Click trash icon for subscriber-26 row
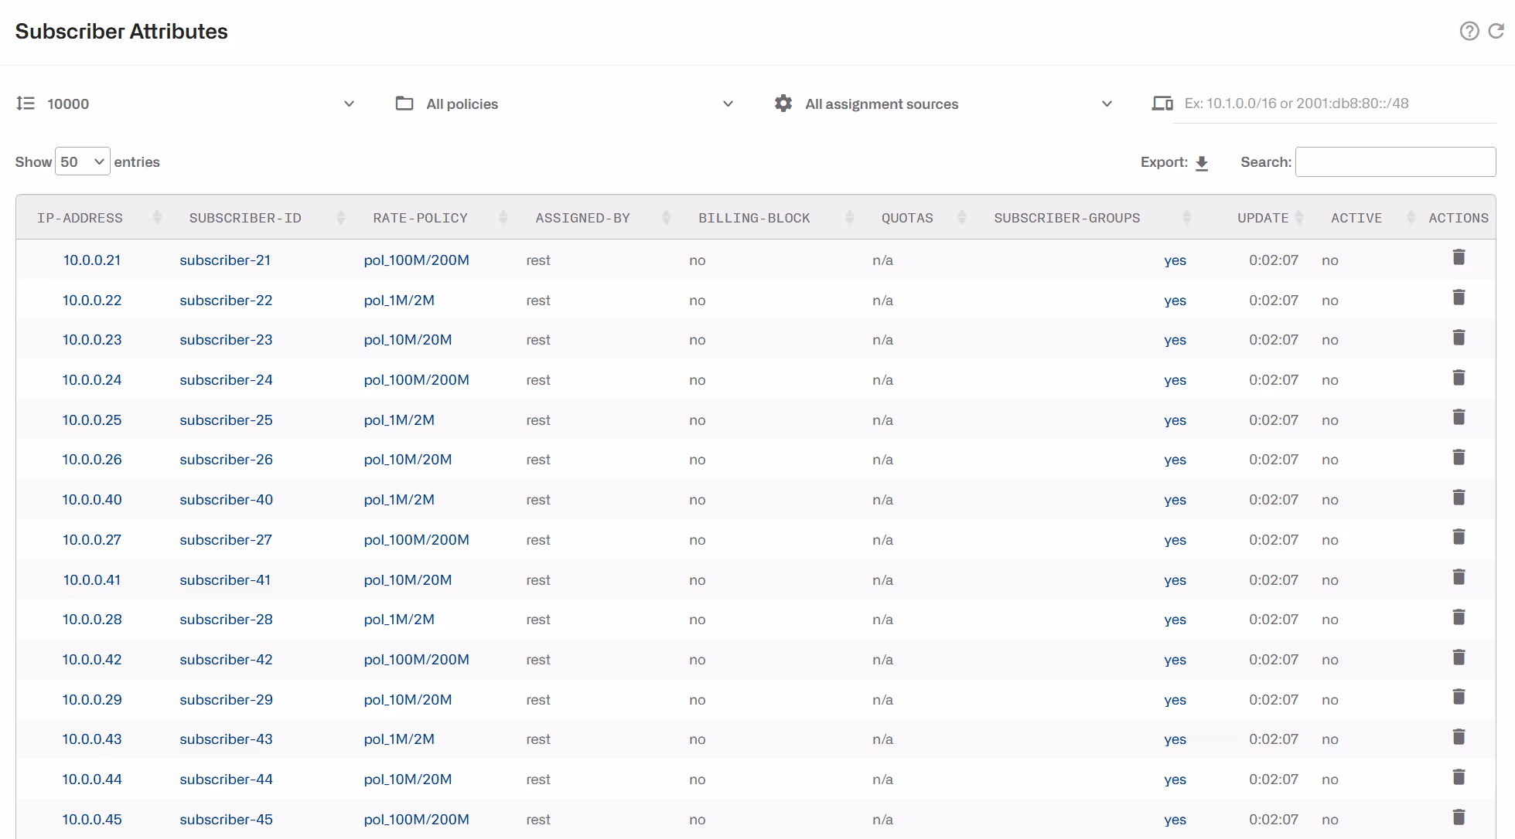The height and width of the screenshot is (839, 1515). tap(1459, 457)
